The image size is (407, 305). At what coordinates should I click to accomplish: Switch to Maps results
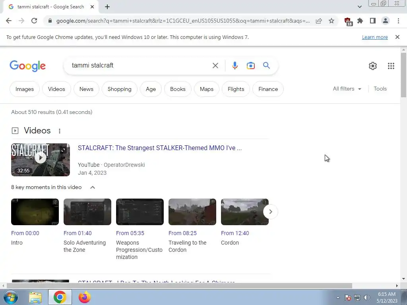[206, 89]
